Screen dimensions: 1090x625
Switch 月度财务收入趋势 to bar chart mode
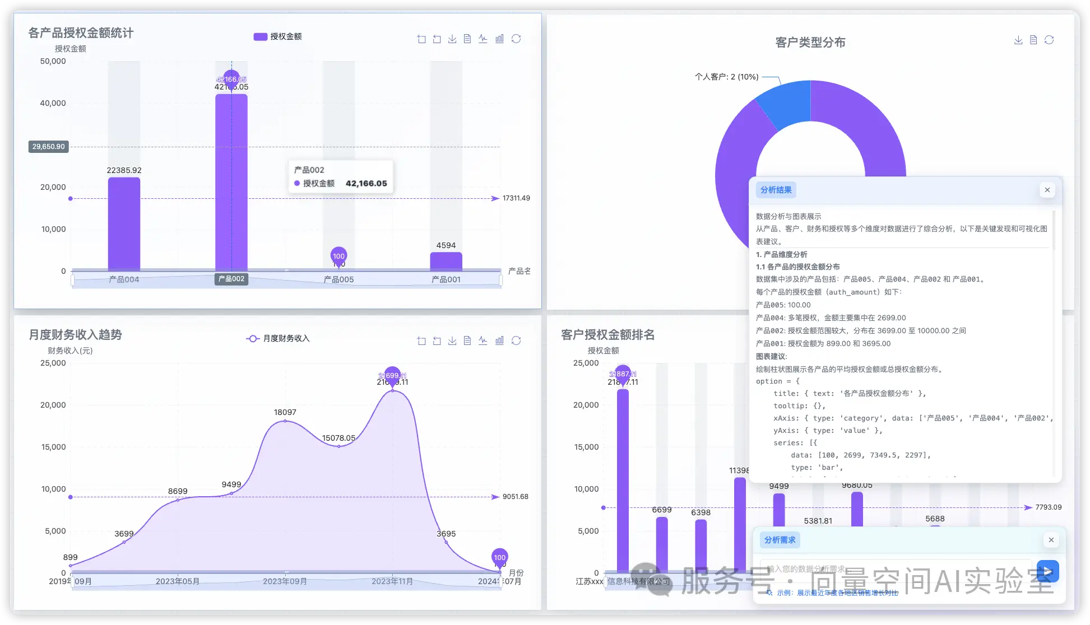[499, 340]
